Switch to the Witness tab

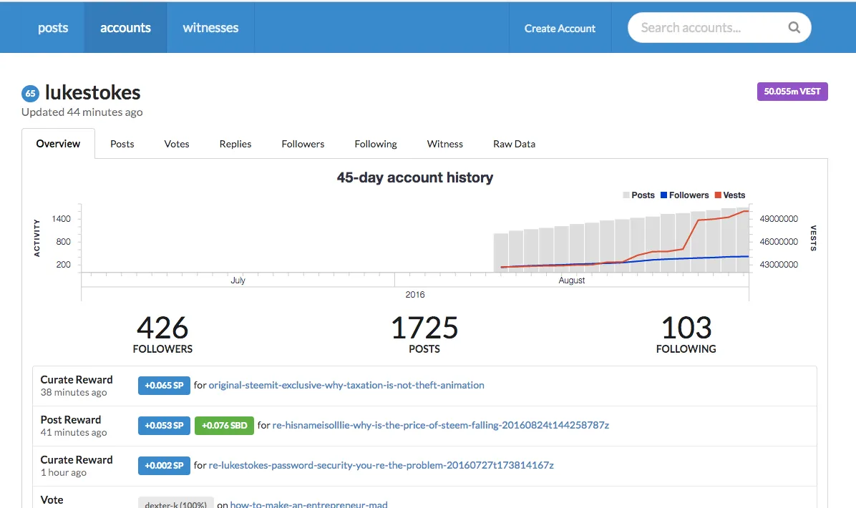pyautogui.click(x=444, y=144)
